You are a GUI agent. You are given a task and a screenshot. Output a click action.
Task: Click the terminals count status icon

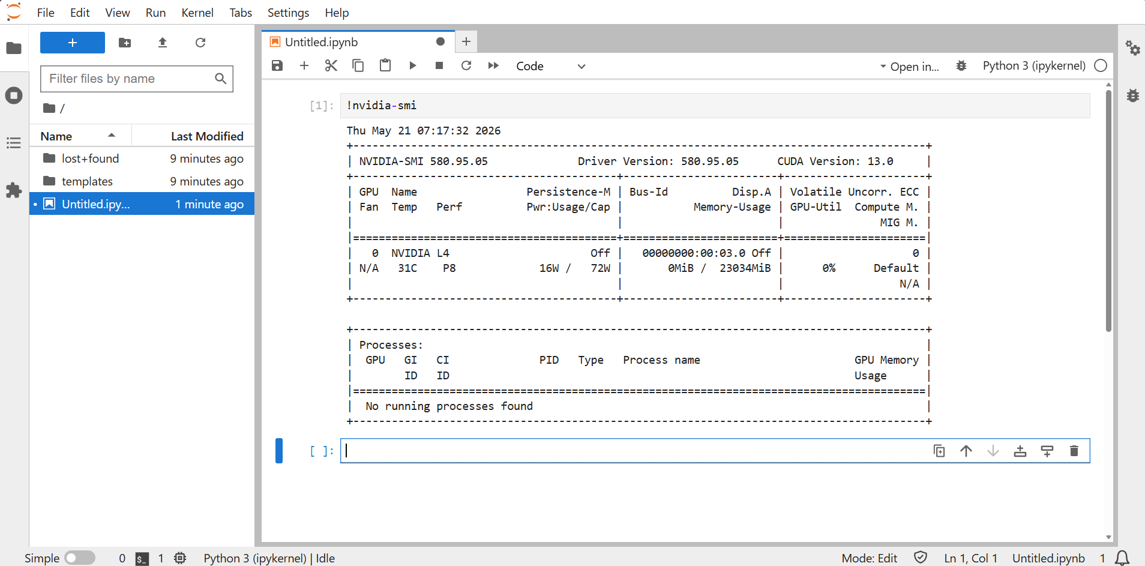142,559
